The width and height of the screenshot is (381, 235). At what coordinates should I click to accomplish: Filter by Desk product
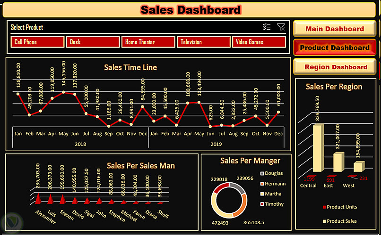[x=93, y=42]
